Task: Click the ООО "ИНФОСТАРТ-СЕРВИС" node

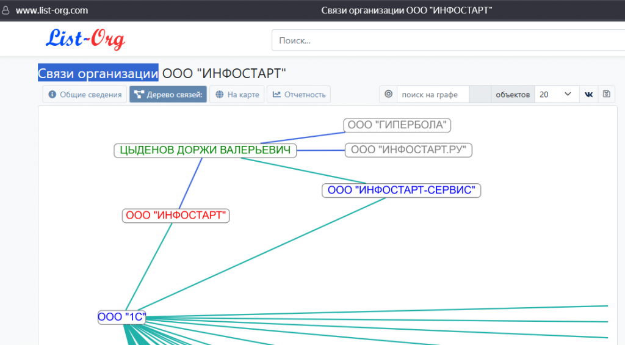Action: click(402, 191)
